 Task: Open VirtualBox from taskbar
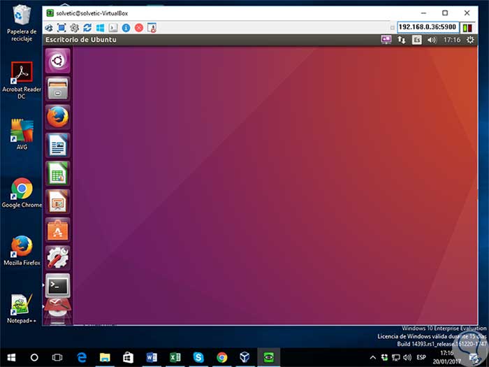(245, 357)
